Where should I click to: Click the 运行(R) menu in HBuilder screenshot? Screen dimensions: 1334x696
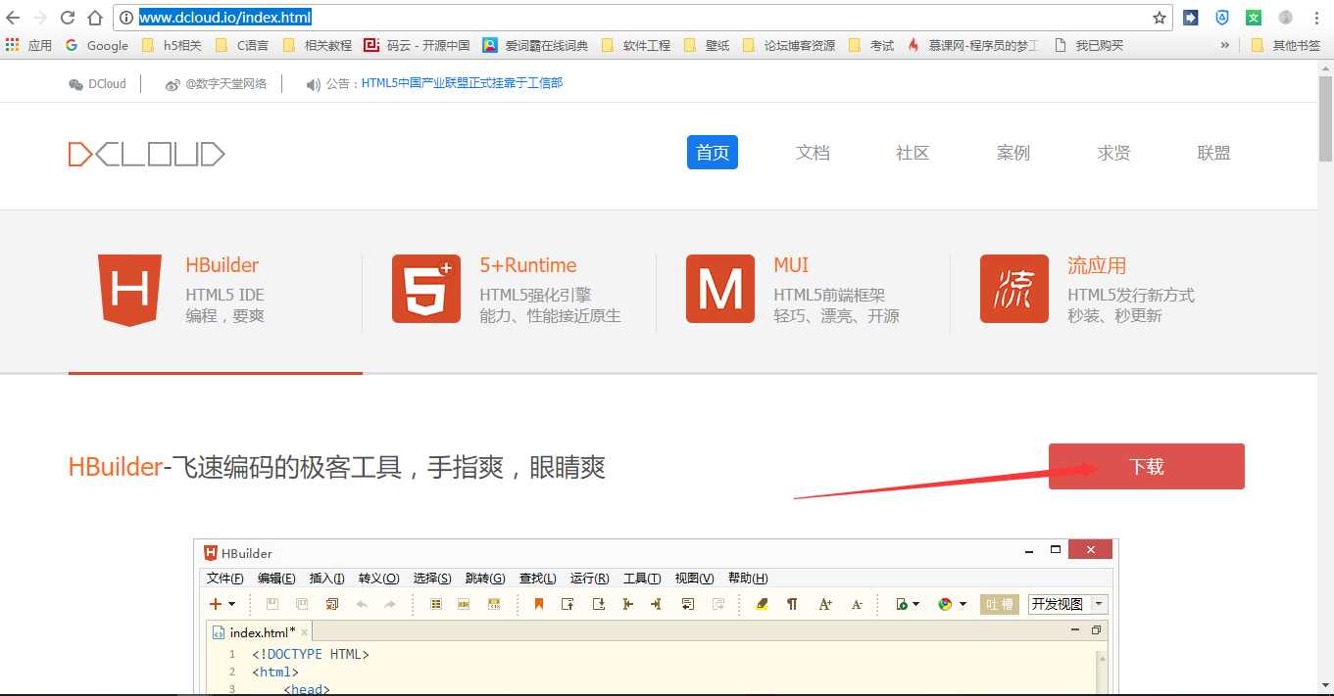point(589,579)
